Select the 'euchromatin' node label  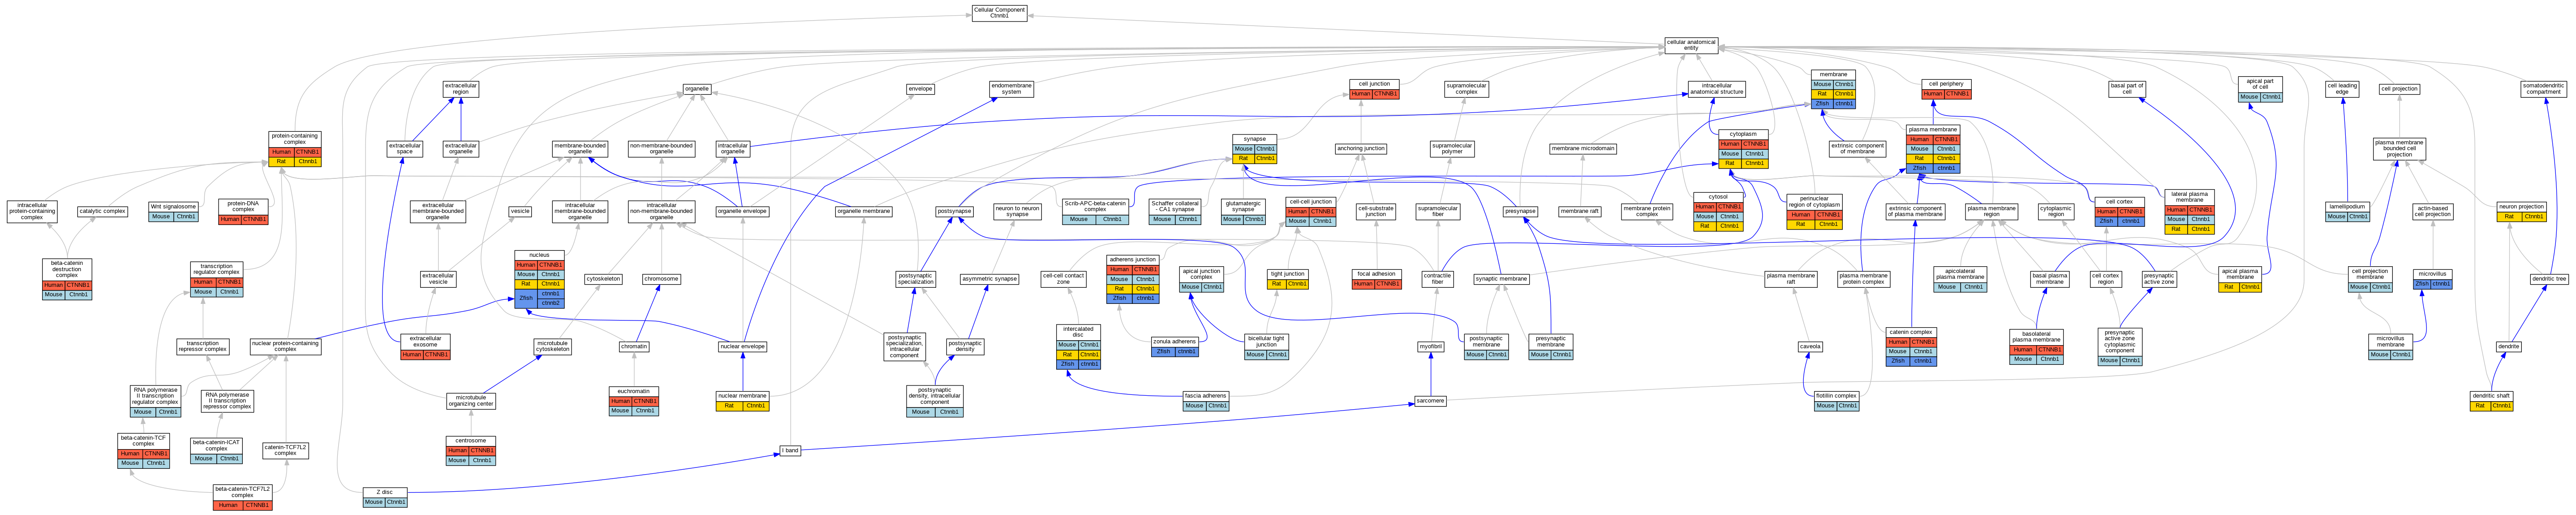[634, 391]
